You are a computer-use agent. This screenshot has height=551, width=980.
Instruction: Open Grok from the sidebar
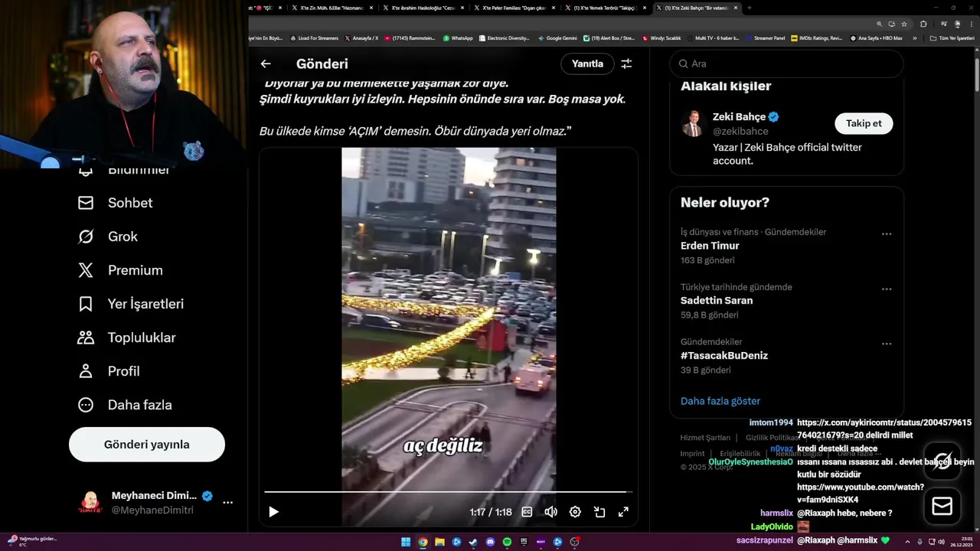[108, 236]
